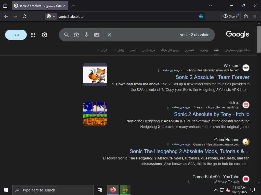Close the sonic 2 absolute tab

pos(64,6)
